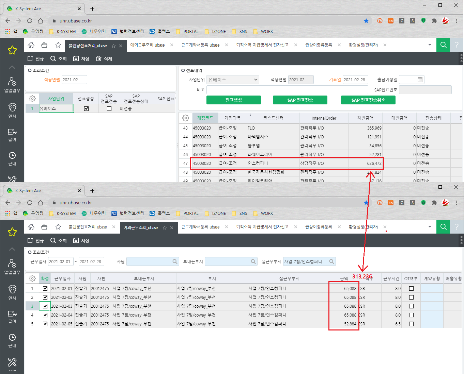The height and width of the screenshot is (374, 464).
Task: Open 인사 menu in top window sidebar
Action: 12,111
